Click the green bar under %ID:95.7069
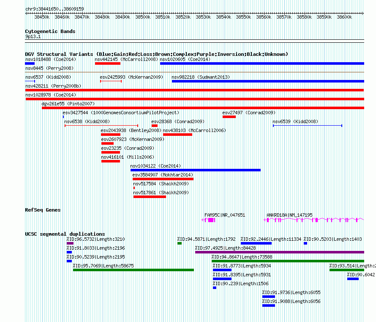 coord(134,270)
